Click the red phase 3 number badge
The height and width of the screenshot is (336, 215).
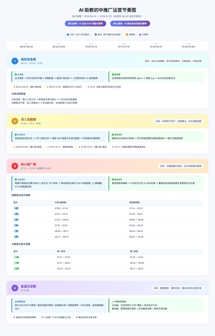click(x=15, y=166)
